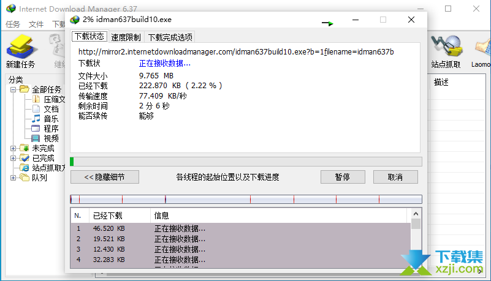Click the N. column header
Viewport: 491px width, 281px height.
(x=80, y=215)
